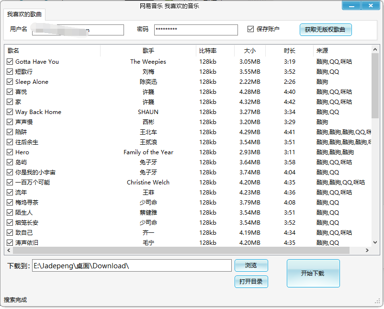Switch to the 我喜欢的歌曲 tab
Image resolution: width=384 pixels, height=309 pixels.
24,14
